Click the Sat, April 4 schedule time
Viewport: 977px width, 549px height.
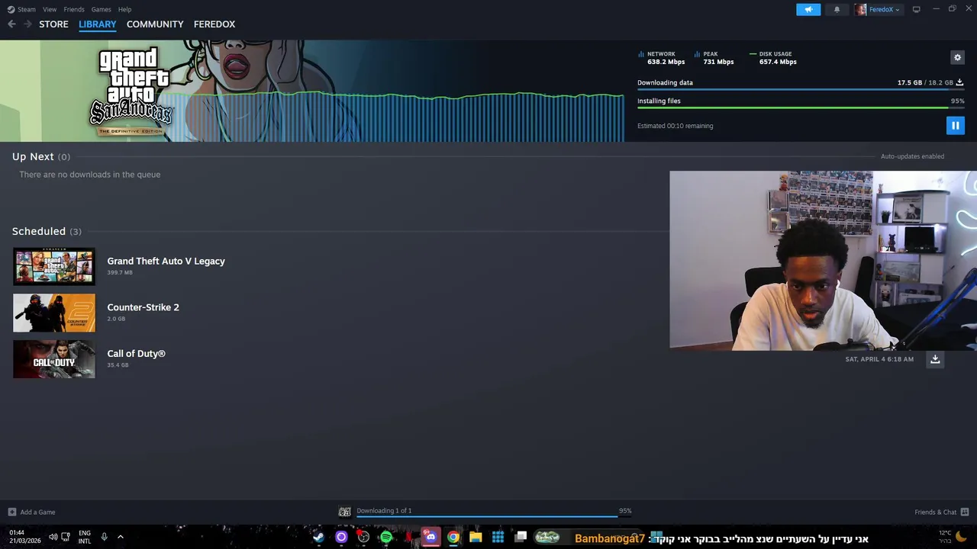(x=879, y=359)
